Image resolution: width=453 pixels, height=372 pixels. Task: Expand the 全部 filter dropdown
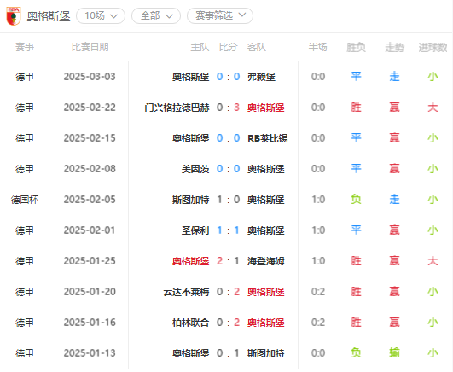156,15
